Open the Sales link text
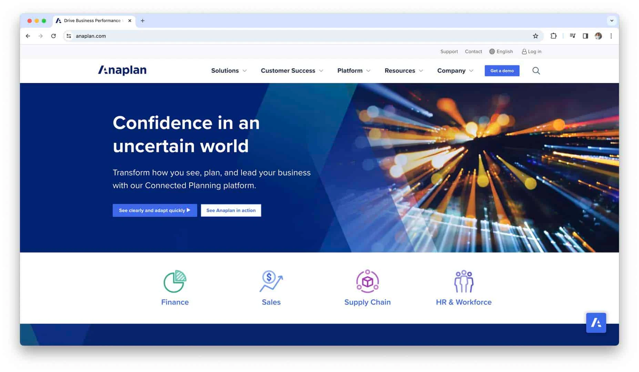Screen dimensions: 639x372 tap(271, 302)
